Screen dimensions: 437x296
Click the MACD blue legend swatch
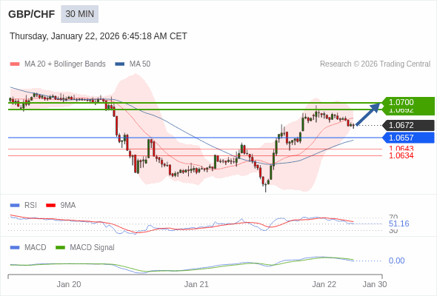click(15, 248)
